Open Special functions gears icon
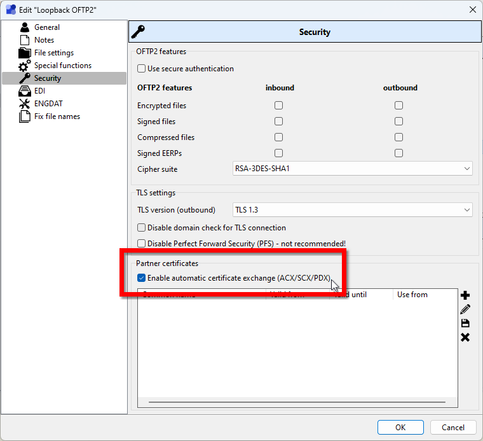Image resolution: width=483 pixels, height=441 pixels. [25, 66]
